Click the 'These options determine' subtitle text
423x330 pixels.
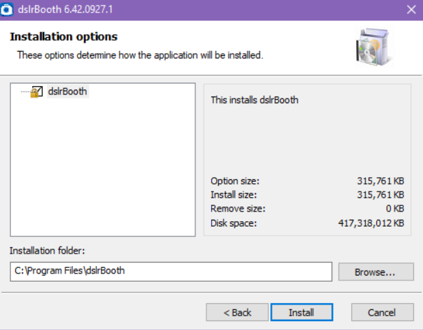pyautogui.click(x=140, y=55)
